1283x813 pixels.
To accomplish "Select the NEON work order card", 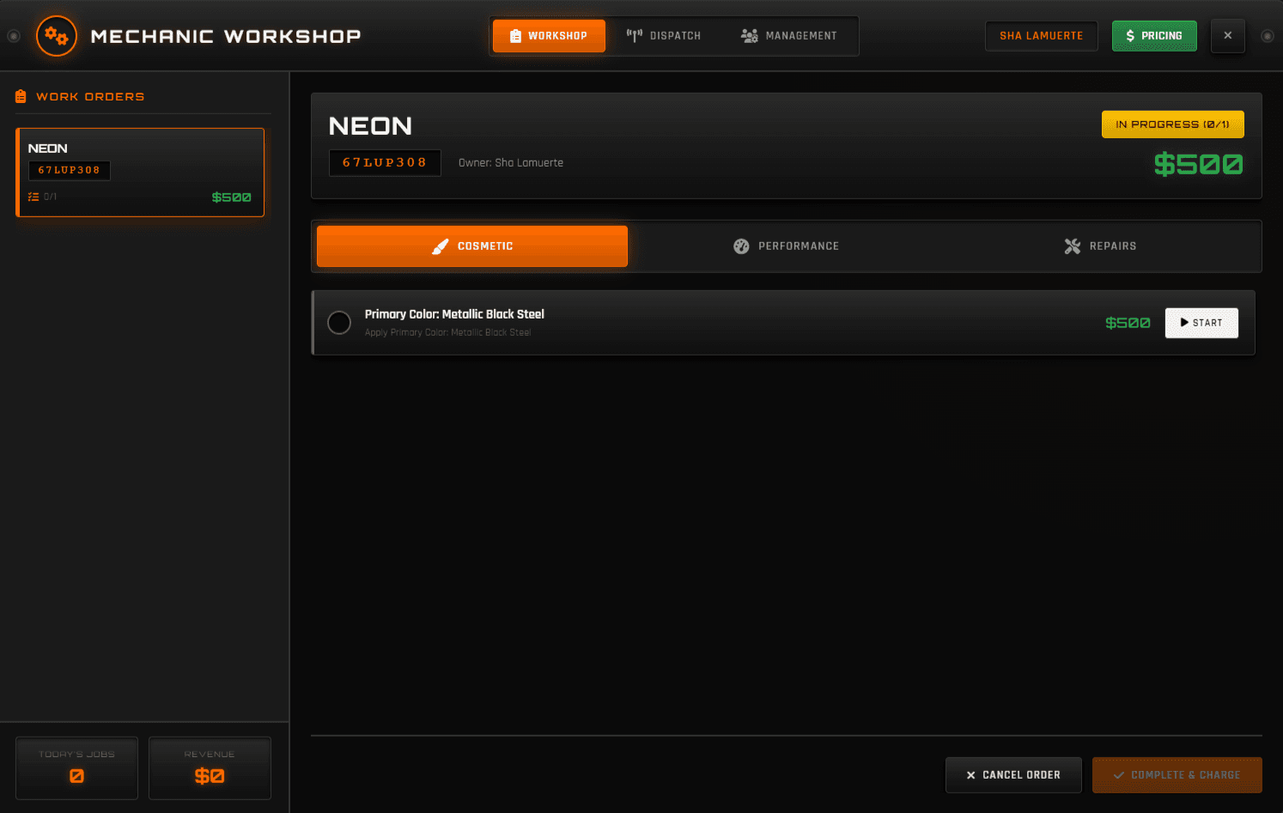I will (x=140, y=173).
